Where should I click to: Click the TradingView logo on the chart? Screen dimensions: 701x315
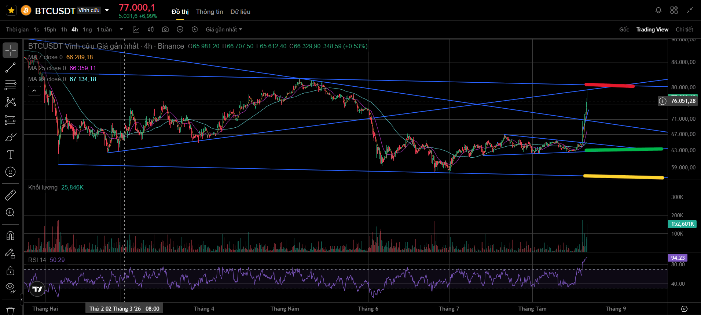(37, 289)
